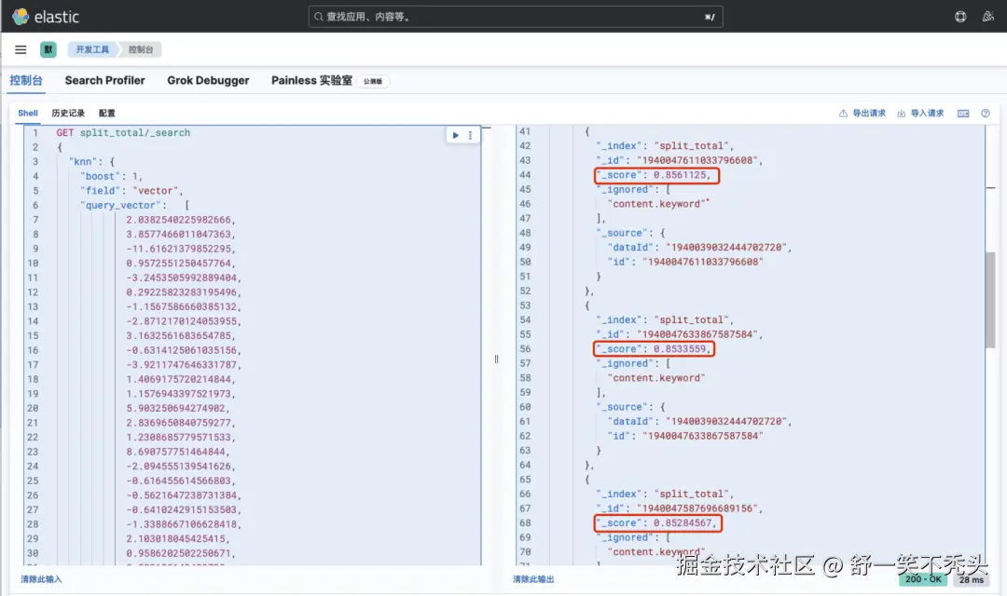Open the newsfeed icon in the top-right header

coord(987,17)
